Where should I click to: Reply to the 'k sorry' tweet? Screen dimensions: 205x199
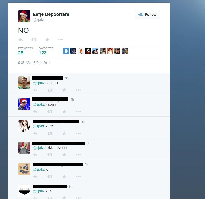coord(35,112)
